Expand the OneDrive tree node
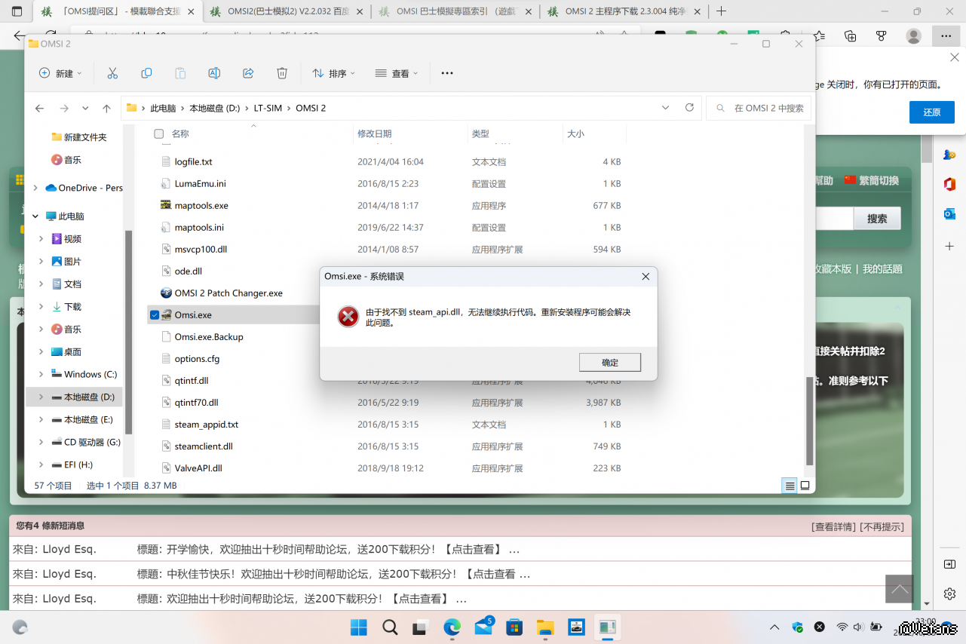This screenshot has height=644, width=966. pos(35,188)
